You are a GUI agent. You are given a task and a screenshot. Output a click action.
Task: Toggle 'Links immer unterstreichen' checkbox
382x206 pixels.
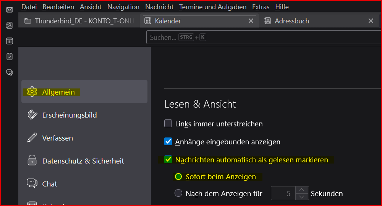pyautogui.click(x=168, y=124)
